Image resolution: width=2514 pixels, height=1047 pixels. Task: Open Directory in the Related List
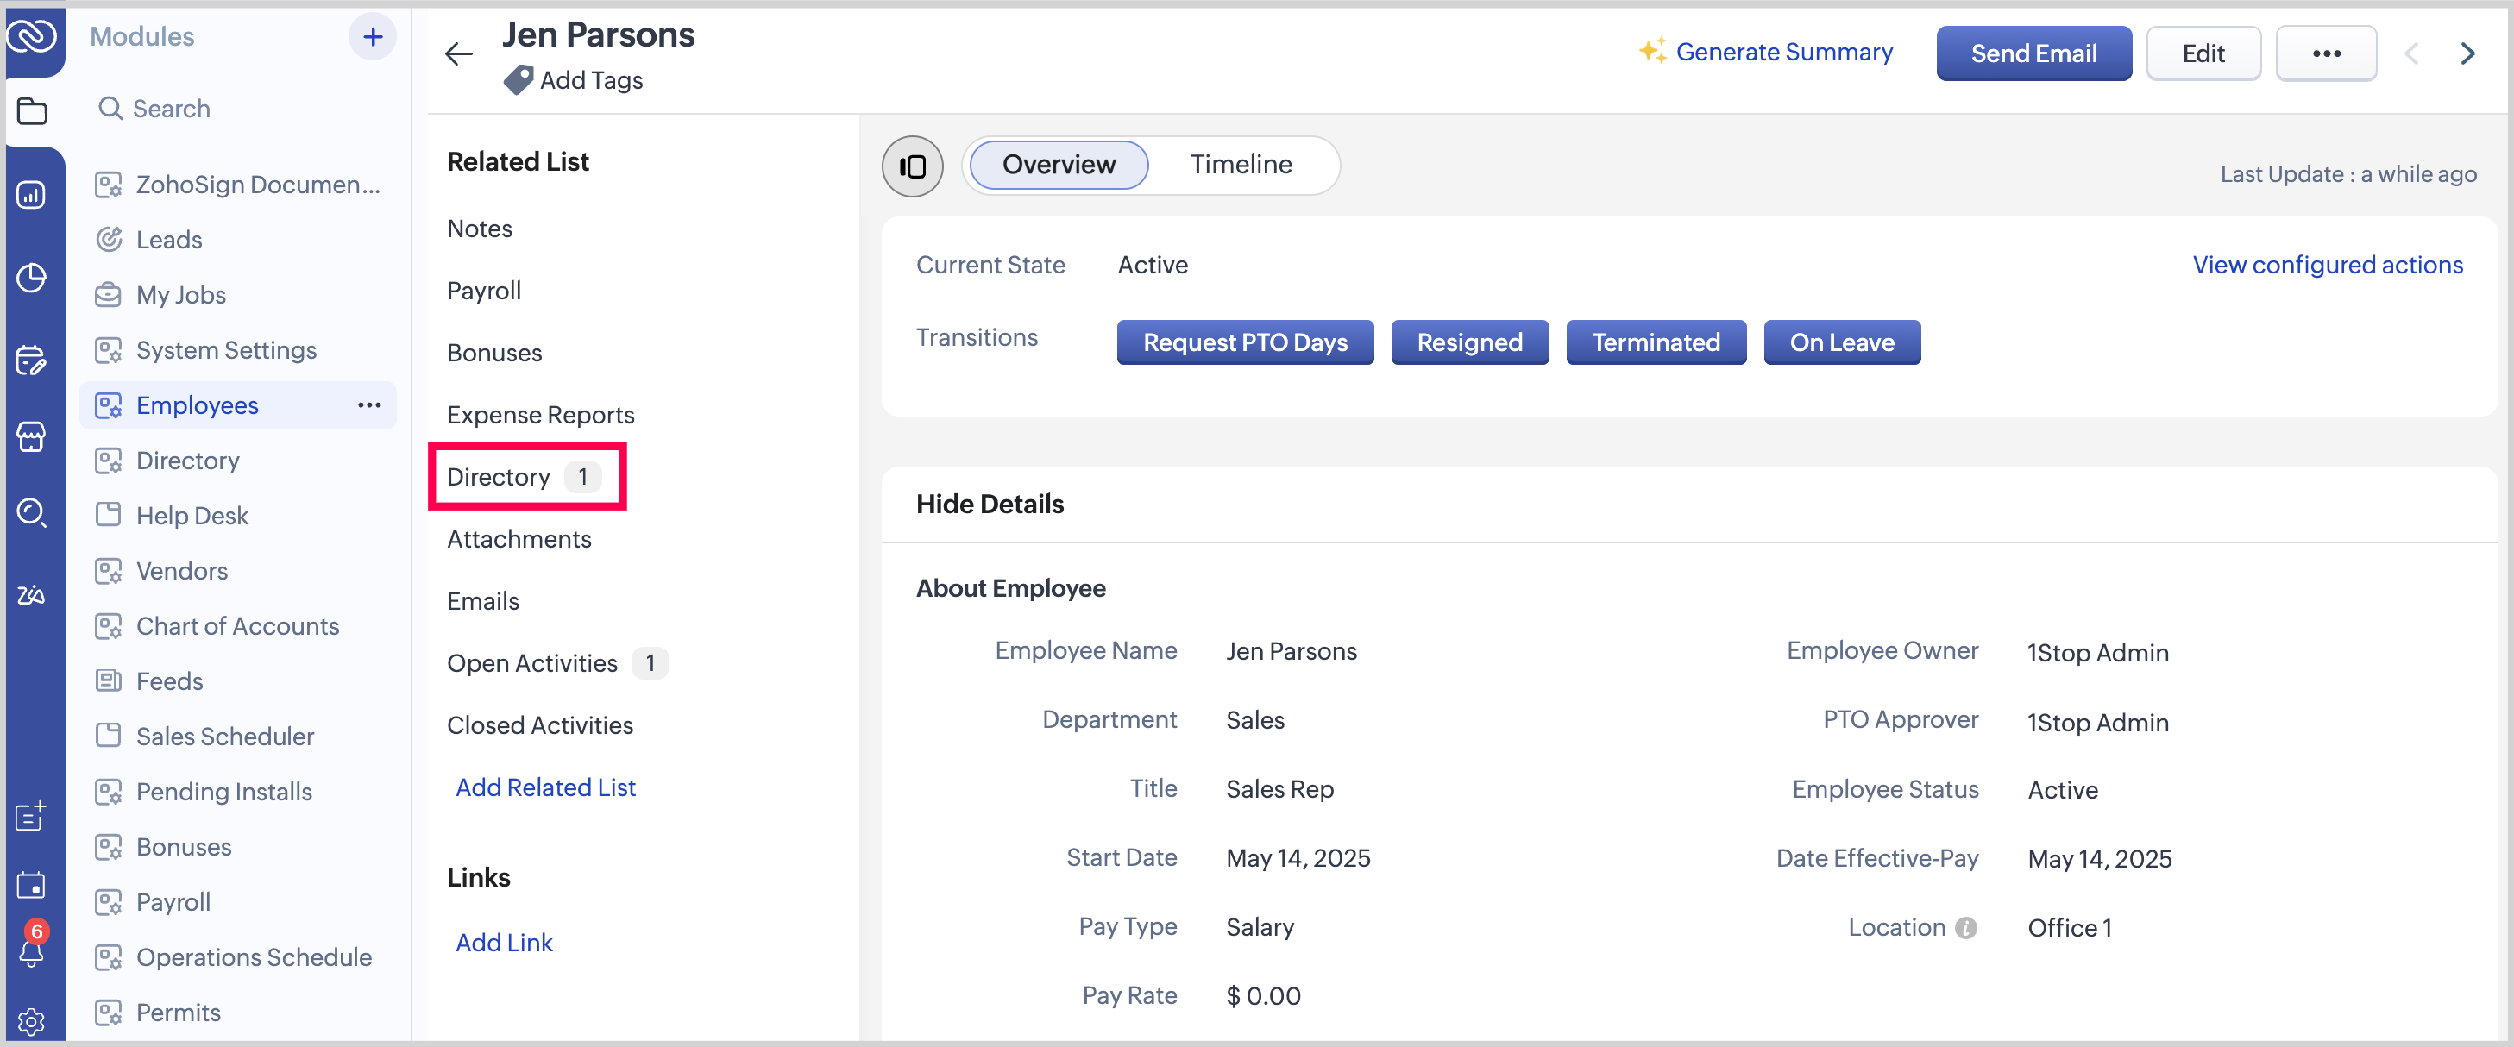click(499, 476)
